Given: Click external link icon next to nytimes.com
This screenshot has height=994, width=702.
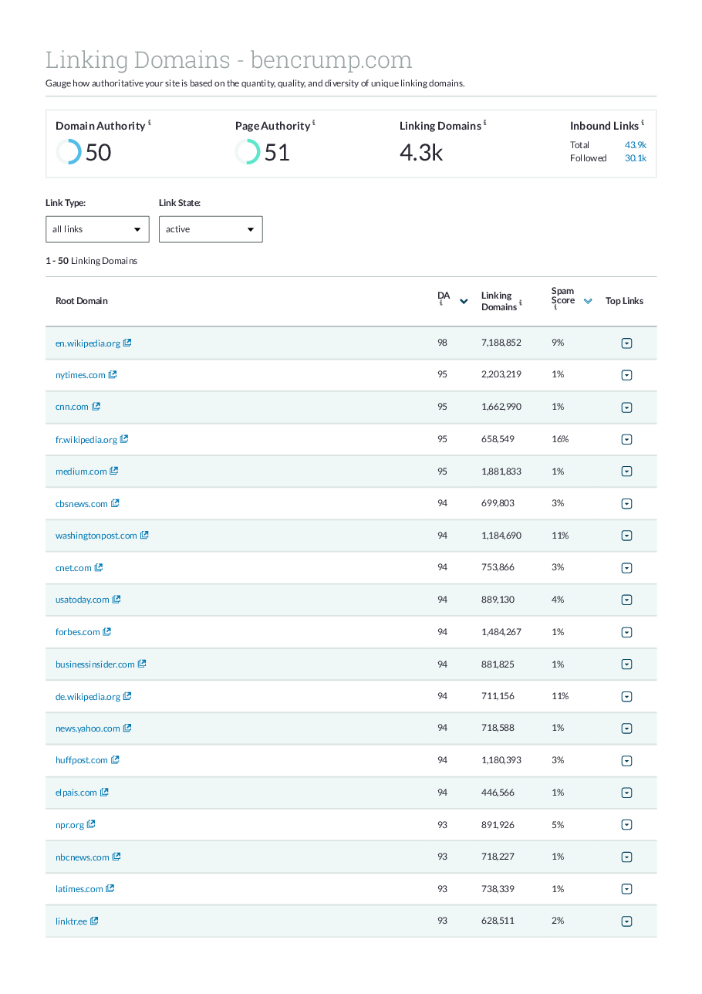Looking at the screenshot, I should pos(113,375).
